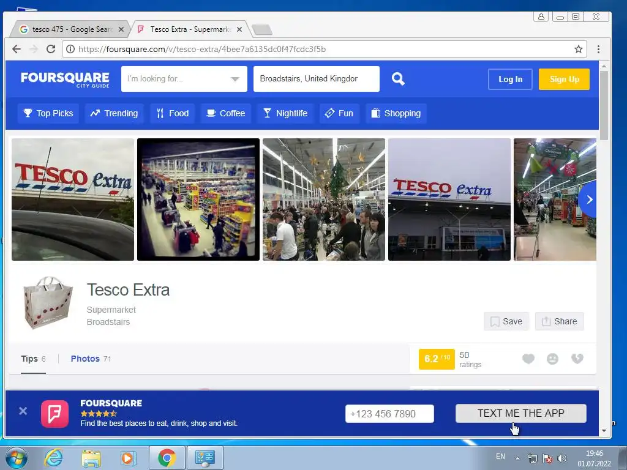This screenshot has height=470, width=627.
Task: Expand the 'I'm looking for' dropdown arrow
Action: point(235,79)
